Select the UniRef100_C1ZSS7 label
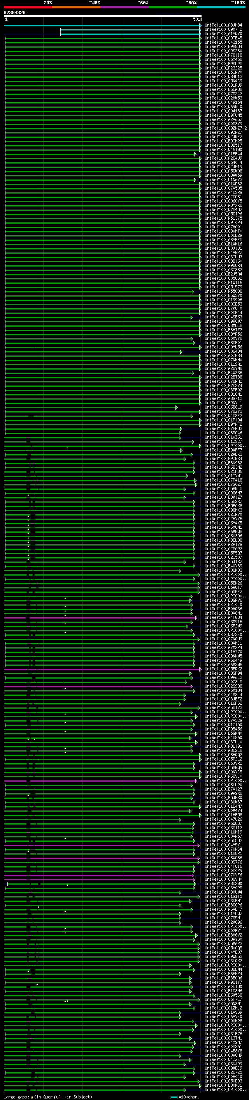249x1100 pixels. (x=223, y=442)
